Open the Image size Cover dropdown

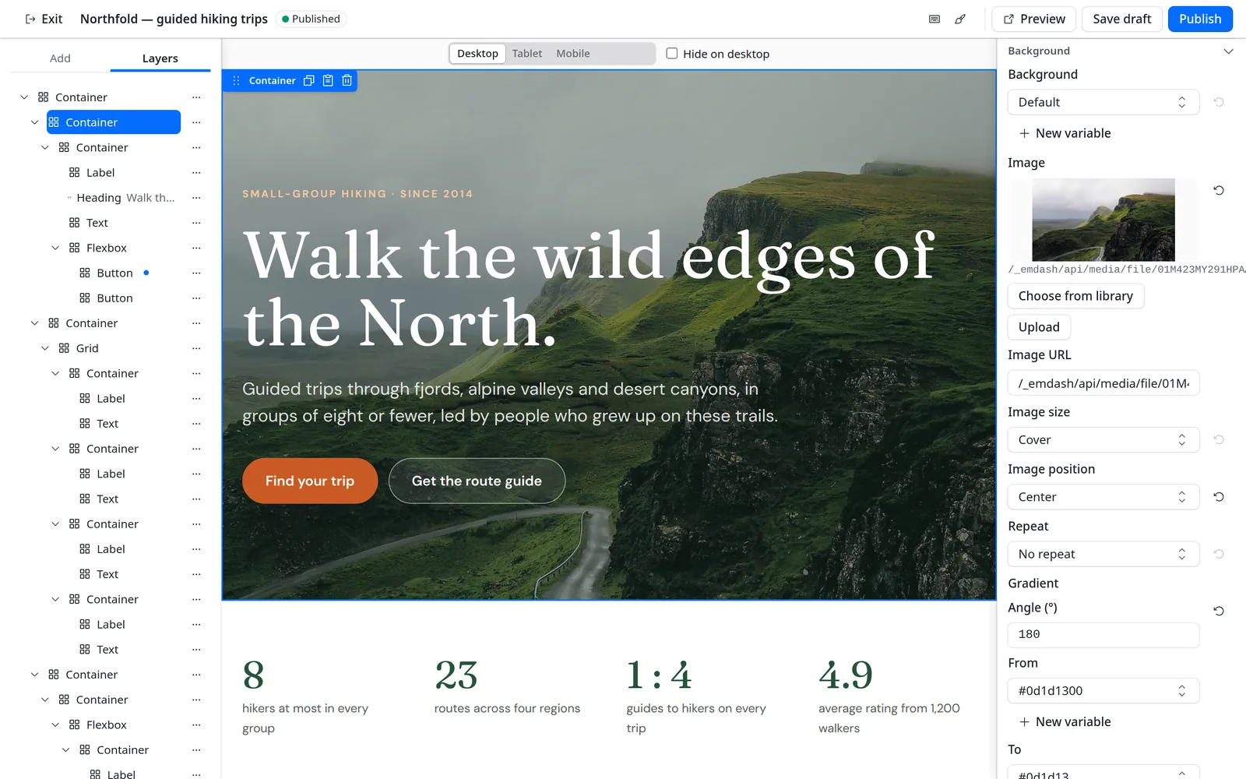point(1103,440)
